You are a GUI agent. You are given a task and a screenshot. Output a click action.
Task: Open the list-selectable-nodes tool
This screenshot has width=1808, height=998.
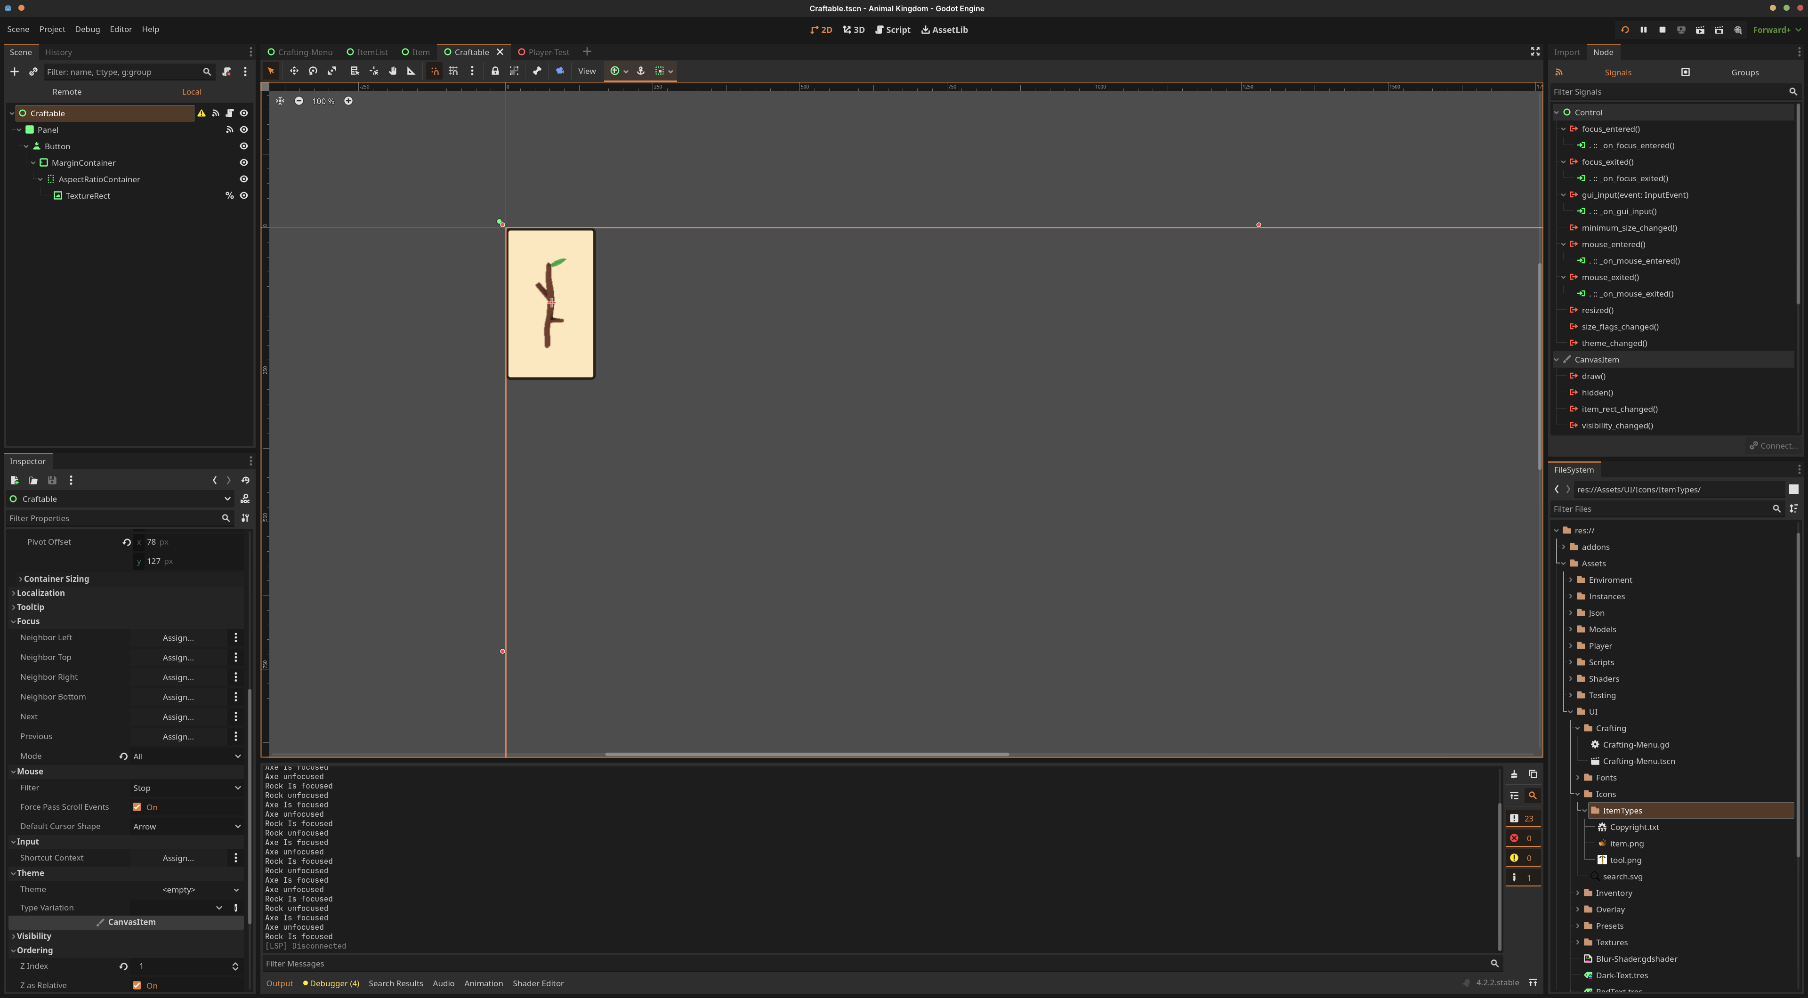[355, 71]
